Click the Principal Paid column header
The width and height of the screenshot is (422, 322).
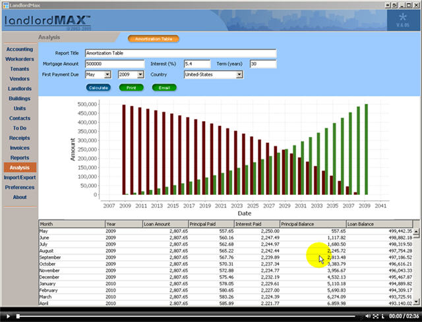[x=211, y=224]
